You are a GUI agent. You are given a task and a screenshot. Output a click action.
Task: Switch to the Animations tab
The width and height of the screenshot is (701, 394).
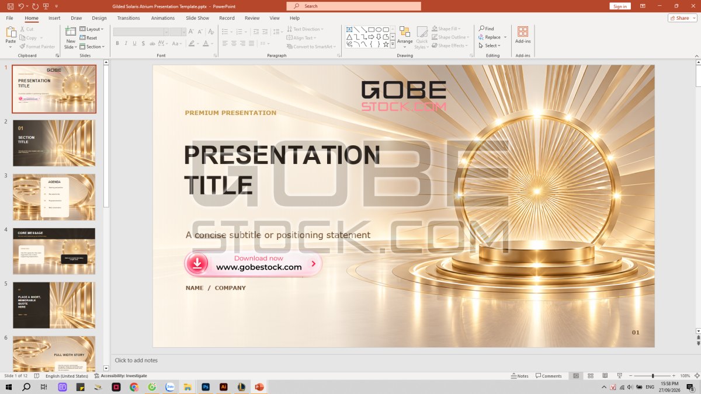tap(163, 18)
